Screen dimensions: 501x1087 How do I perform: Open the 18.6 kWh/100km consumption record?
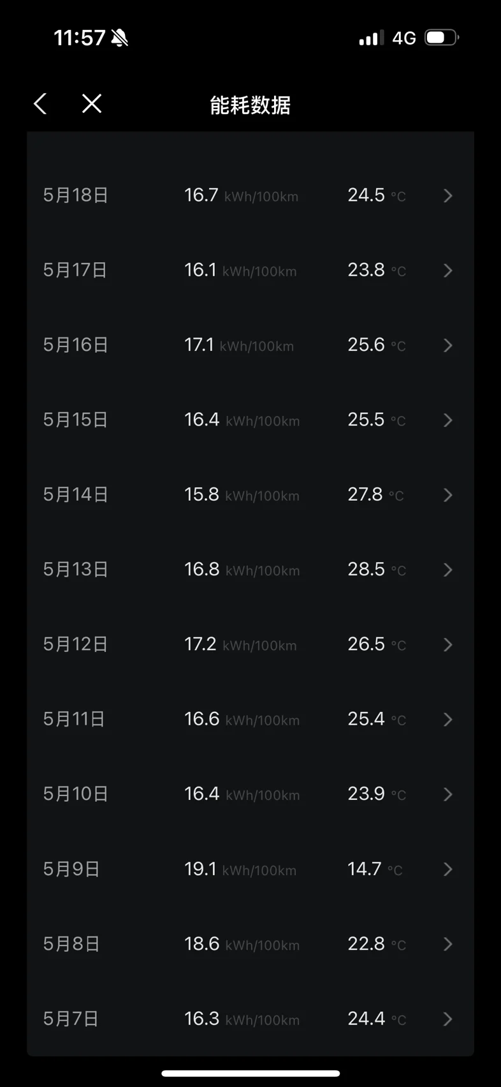242,944
